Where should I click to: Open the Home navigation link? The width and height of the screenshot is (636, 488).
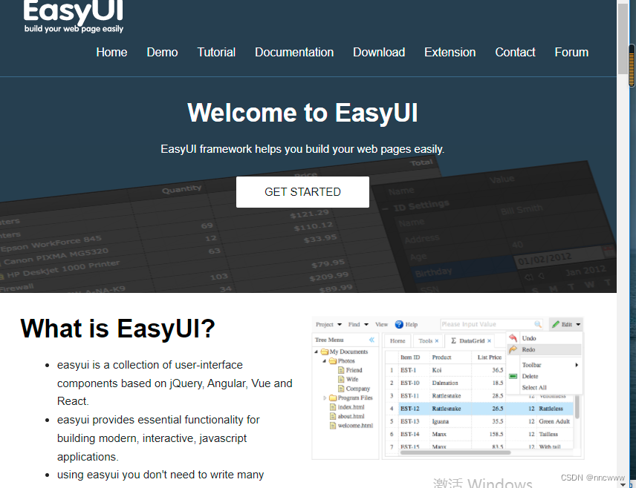111,52
